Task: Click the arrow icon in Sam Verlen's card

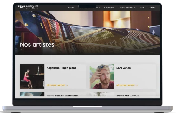Action: coord(137,85)
